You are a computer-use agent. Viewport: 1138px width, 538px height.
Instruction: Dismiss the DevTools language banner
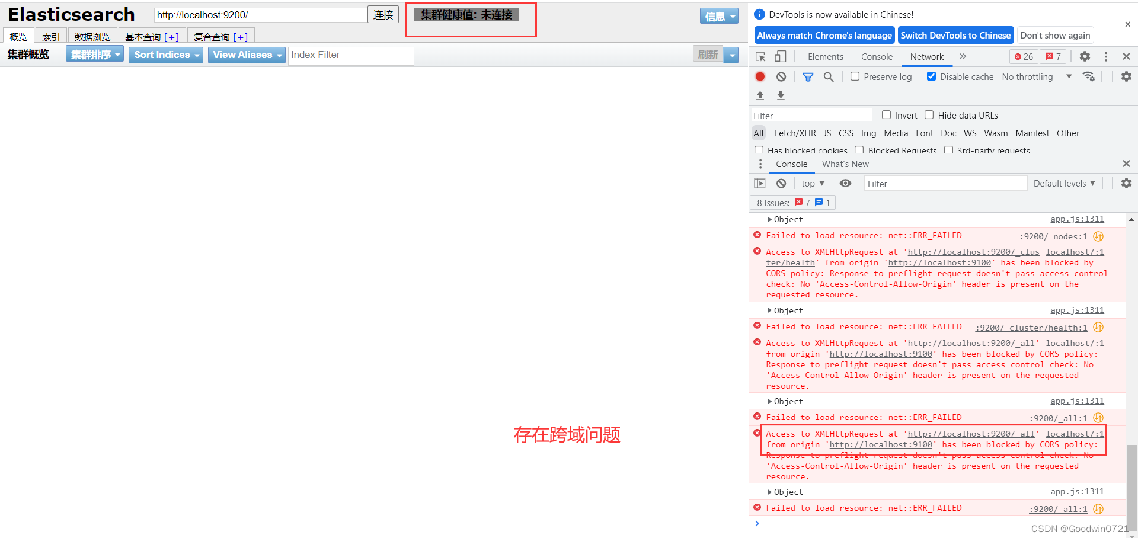pyautogui.click(x=1127, y=24)
